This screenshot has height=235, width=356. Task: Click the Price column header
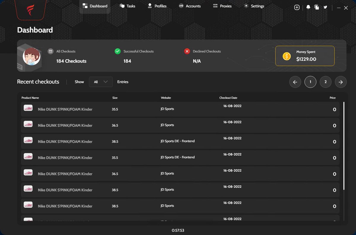333,98
